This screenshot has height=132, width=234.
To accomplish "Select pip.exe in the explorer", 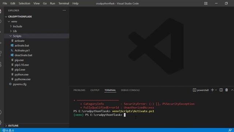I will point(19,60).
